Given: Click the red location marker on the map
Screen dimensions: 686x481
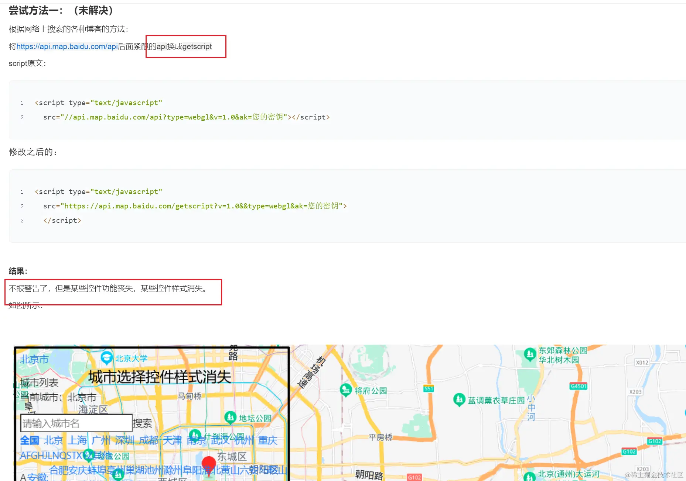Looking at the screenshot, I should coord(209,464).
